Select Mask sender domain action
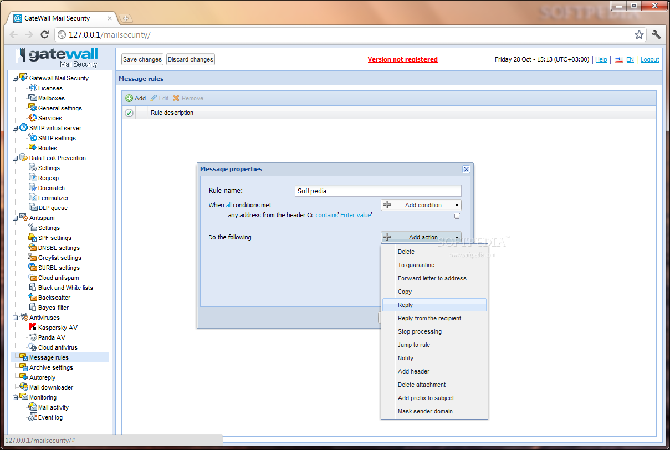The height and width of the screenshot is (450, 670). pyautogui.click(x=434, y=411)
